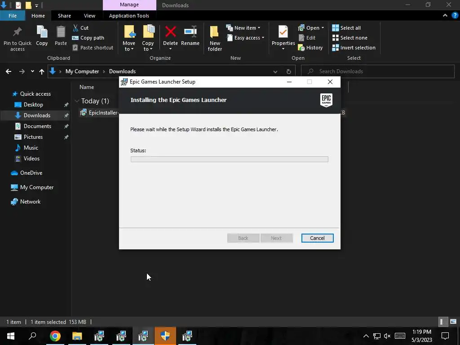Open the Windows Start menu
This screenshot has height=345, width=460.
pyautogui.click(x=11, y=336)
